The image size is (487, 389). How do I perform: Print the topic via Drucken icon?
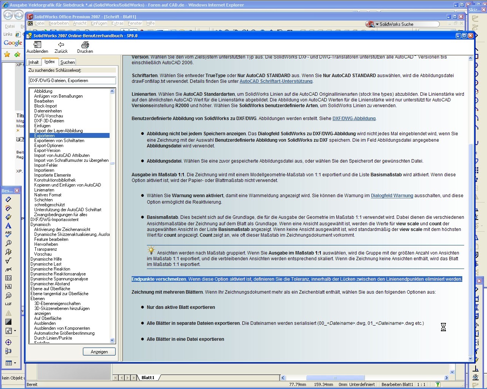[85, 44]
